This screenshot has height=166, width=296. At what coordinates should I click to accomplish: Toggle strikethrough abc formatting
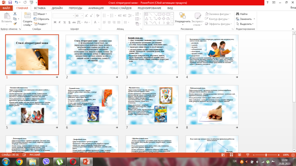(74, 22)
